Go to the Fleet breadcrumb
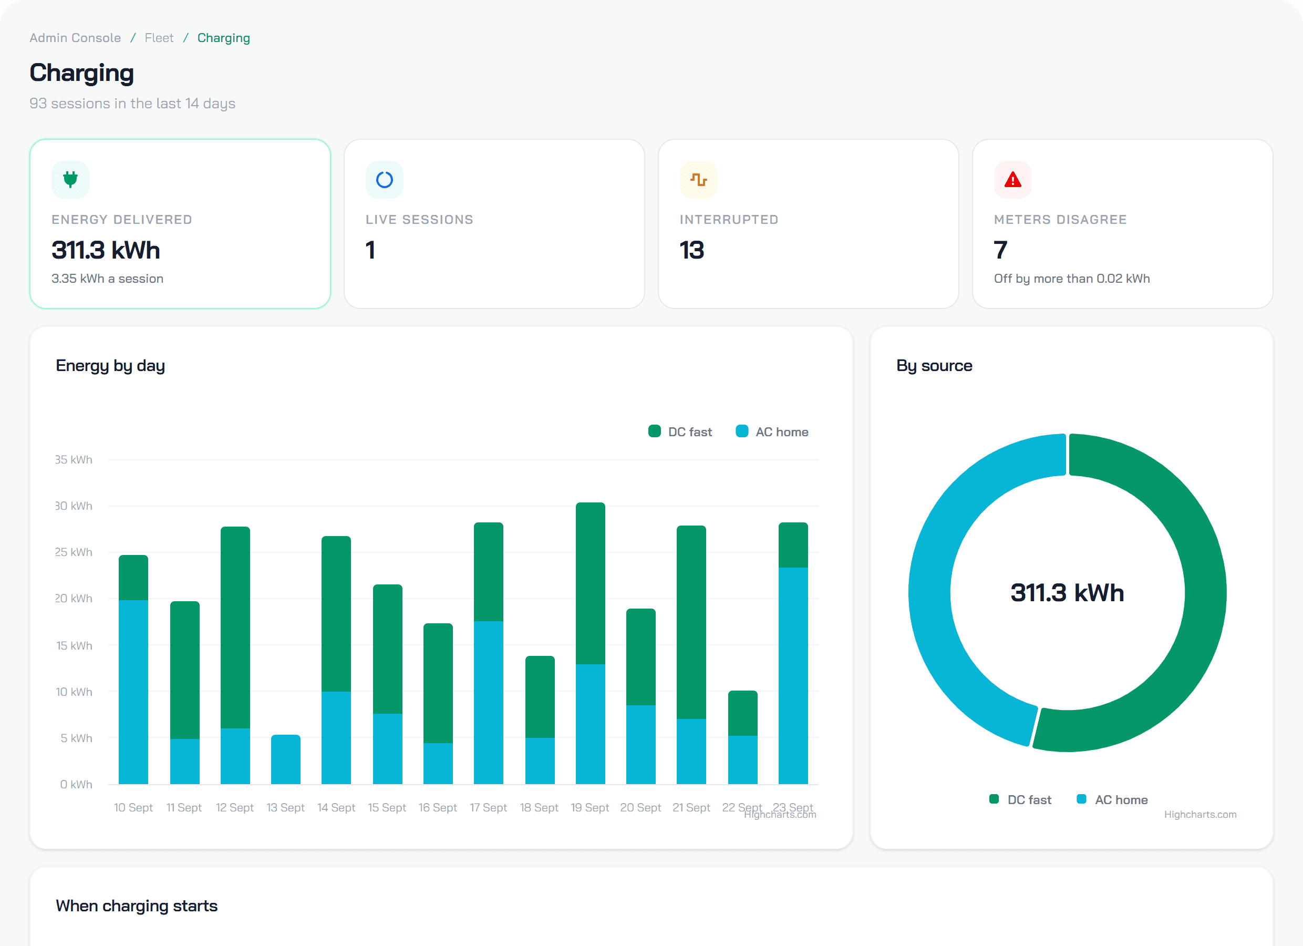 coord(159,38)
